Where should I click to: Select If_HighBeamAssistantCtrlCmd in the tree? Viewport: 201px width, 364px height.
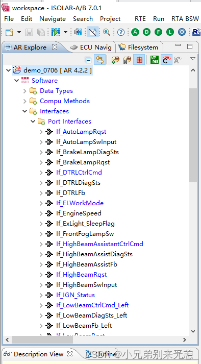99,244
